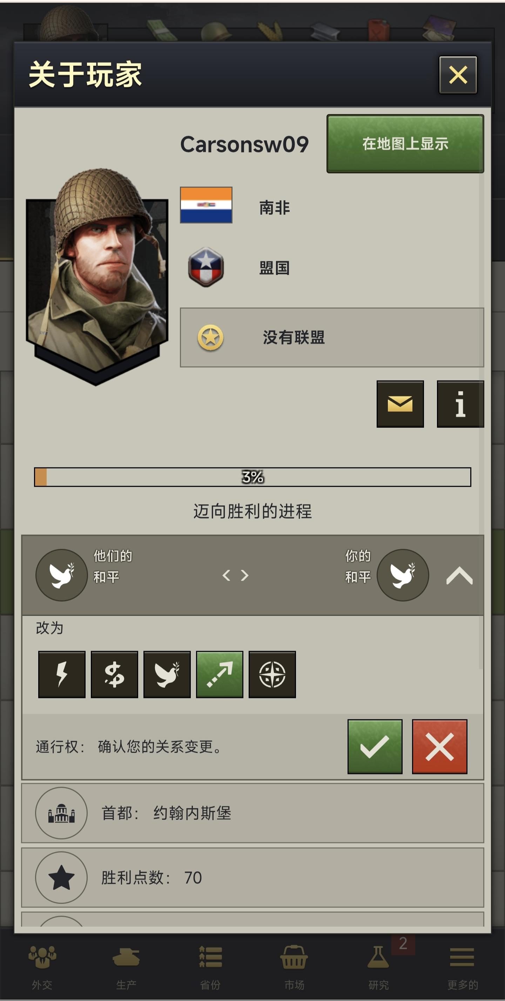The height and width of the screenshot is (1001, 505).
Task: Open the 没有联盟 coalition row
Action: point(332,337)
